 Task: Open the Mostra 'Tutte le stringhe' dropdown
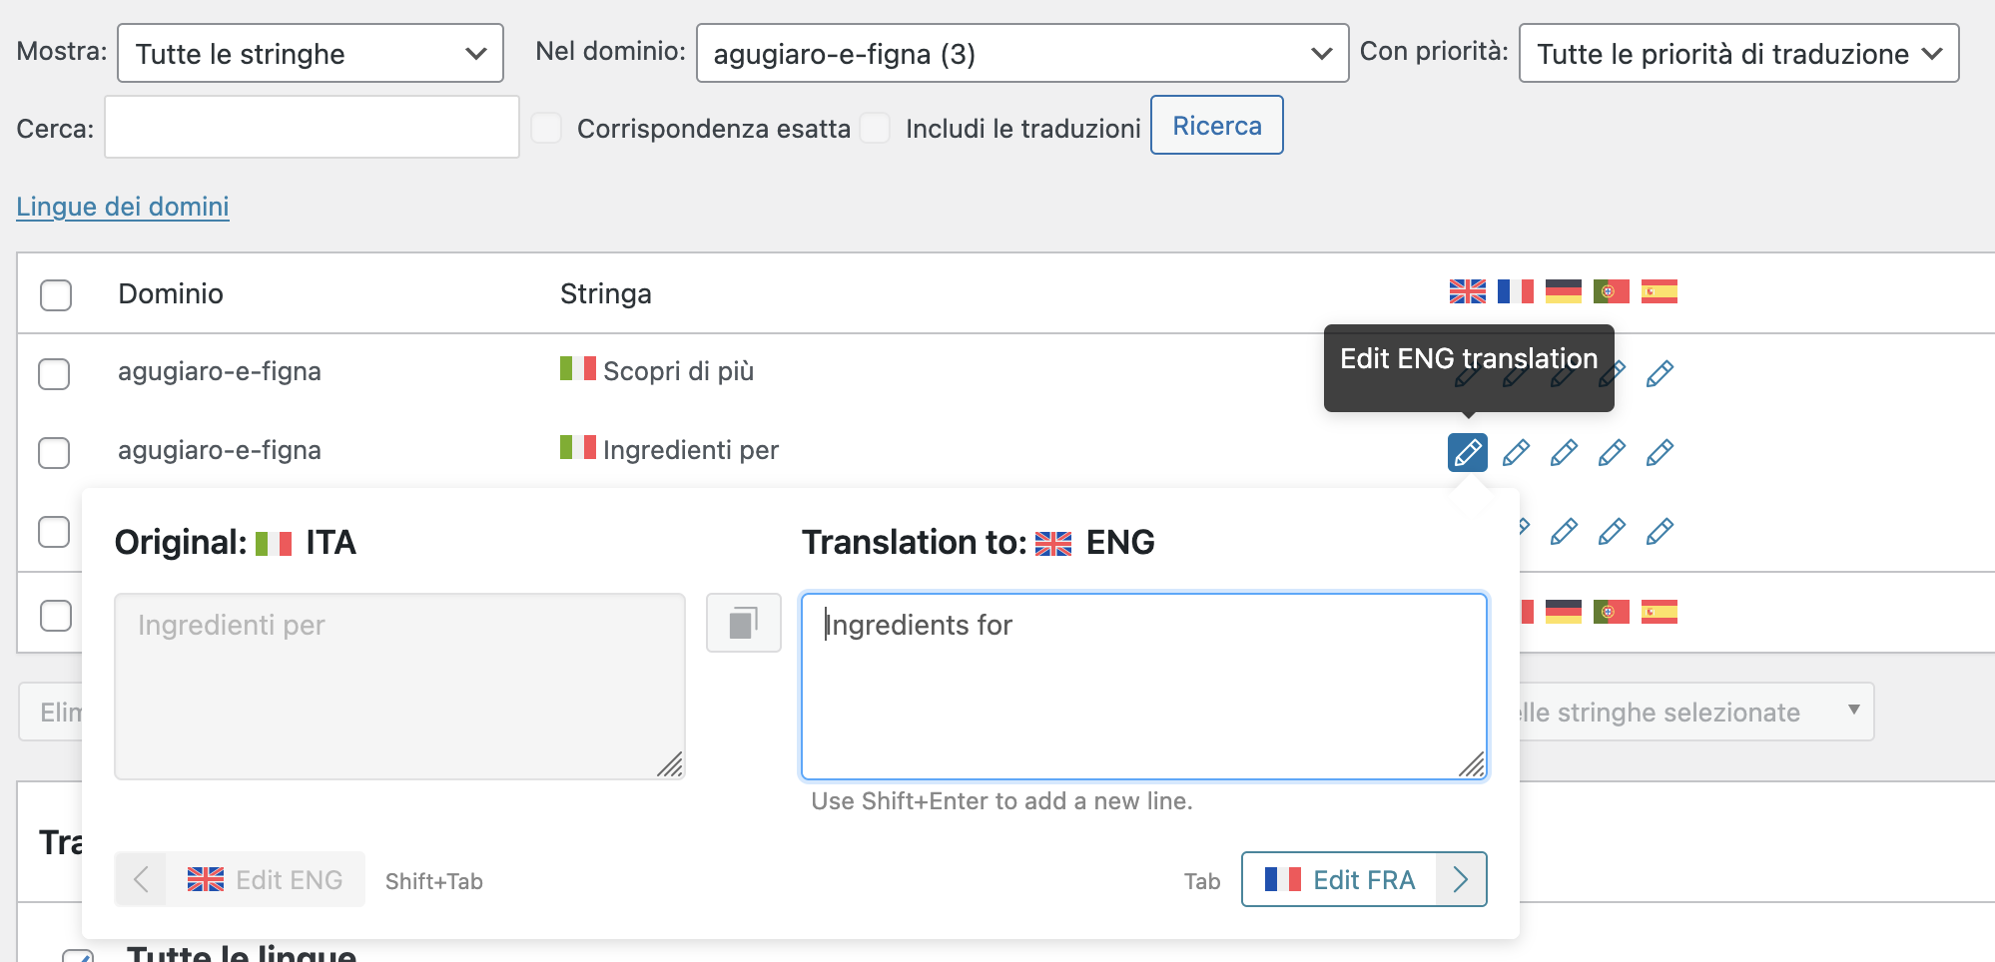tap(310, 54)
